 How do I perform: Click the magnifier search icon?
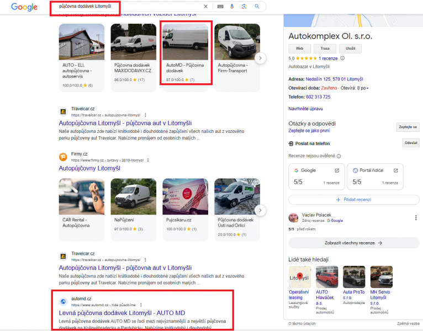257,7
